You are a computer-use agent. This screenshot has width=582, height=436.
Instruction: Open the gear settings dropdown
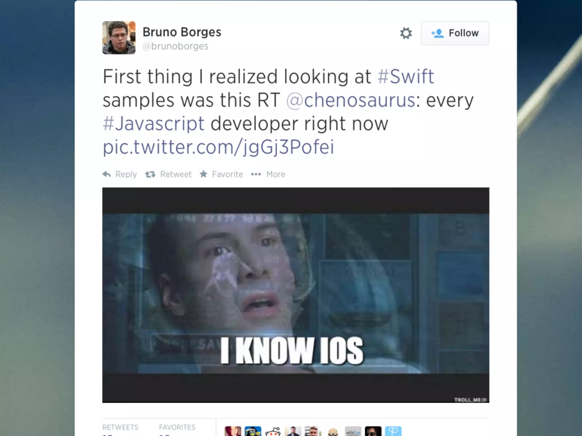point(406,33)
